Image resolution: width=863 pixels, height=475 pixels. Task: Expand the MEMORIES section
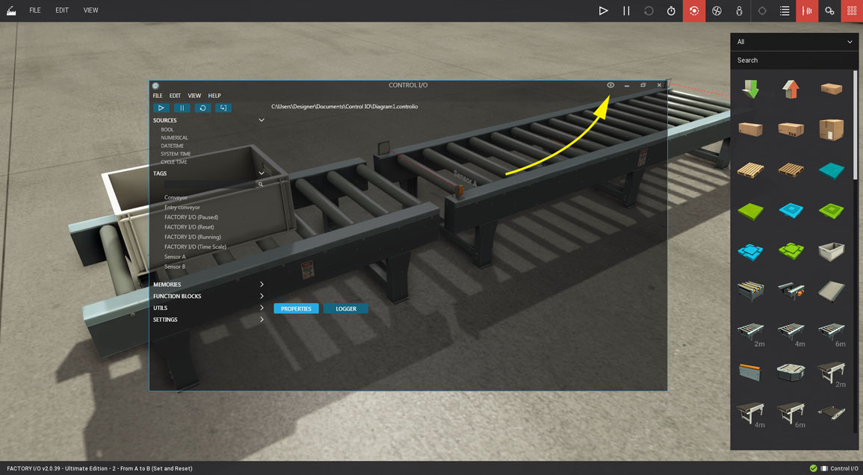(262, 285)
